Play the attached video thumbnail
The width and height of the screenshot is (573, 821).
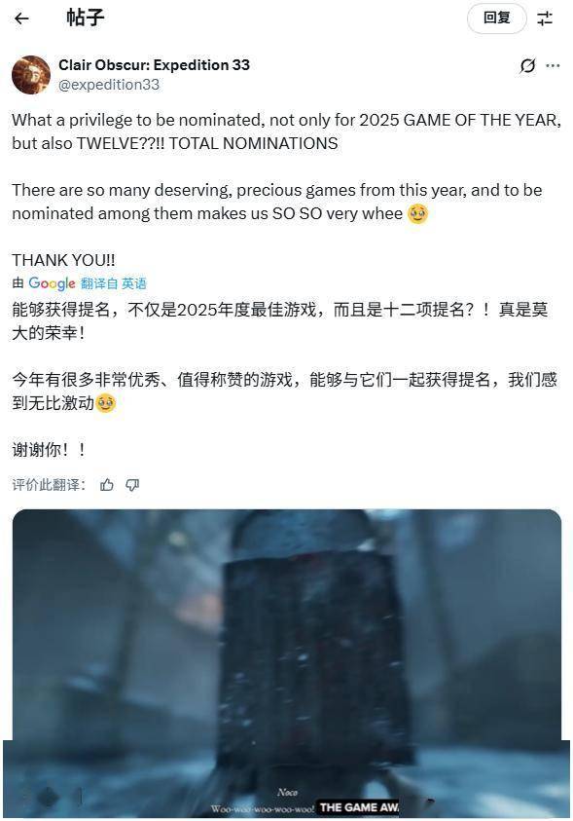point(286,663)
